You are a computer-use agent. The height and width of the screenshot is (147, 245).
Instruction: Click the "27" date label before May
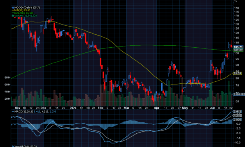point(179,108)
